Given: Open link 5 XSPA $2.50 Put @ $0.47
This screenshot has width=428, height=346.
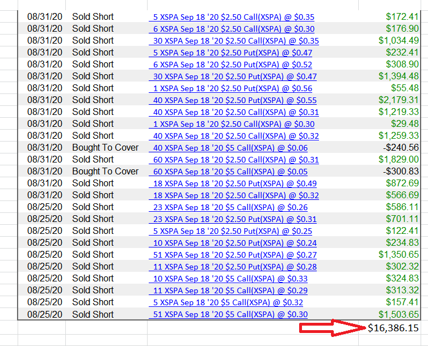Looking at the screenshot, I should (x=230, y=53).
